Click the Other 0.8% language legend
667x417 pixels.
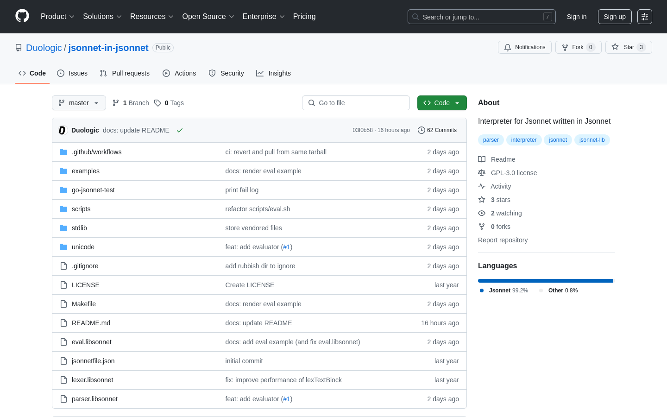tap(558, 291)
